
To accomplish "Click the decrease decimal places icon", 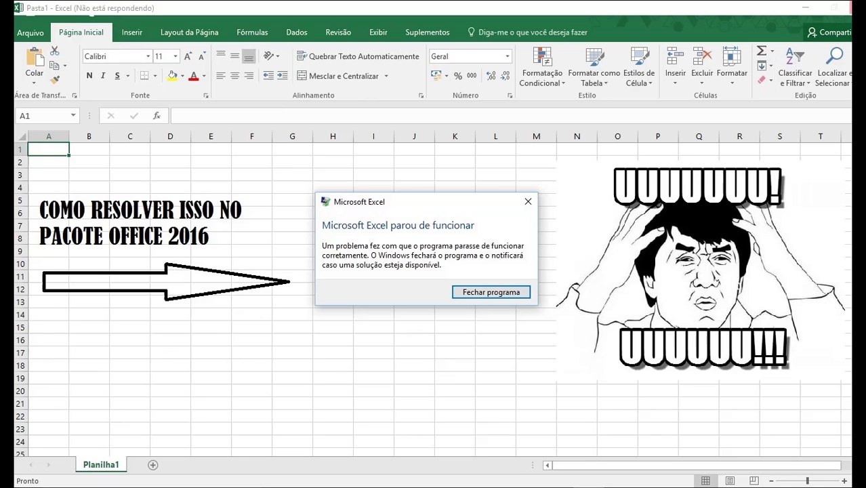I will 506,76.
